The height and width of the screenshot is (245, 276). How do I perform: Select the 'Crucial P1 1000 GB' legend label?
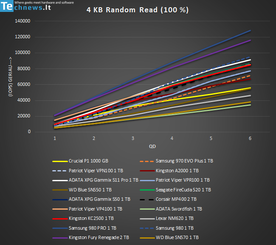click(x=88, y=161)
